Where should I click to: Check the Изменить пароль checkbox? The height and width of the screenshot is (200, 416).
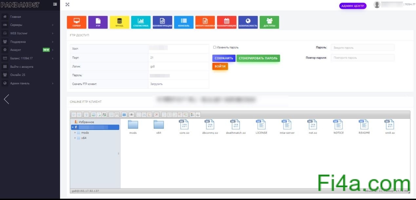point(214,47)
